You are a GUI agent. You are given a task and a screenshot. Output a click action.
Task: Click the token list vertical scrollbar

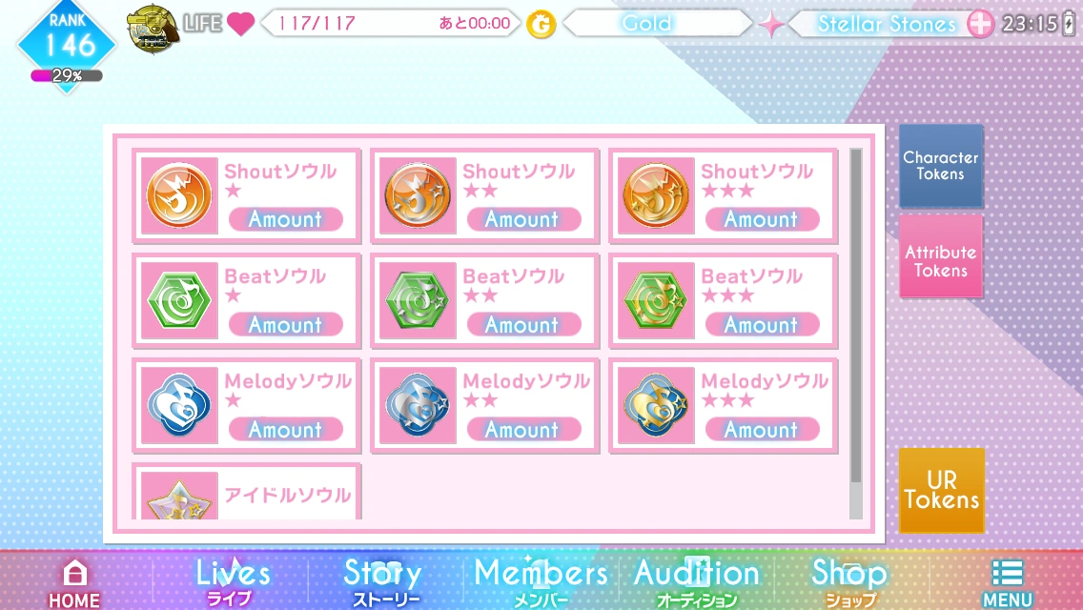tap(856, 333)
